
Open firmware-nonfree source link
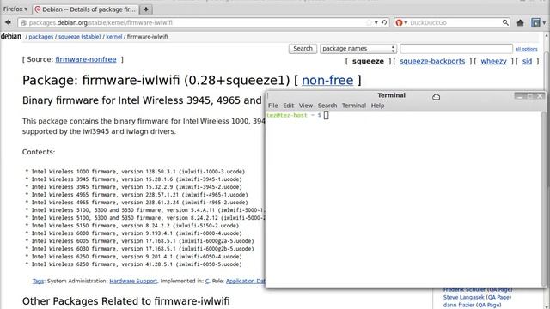tap(86, 59)
